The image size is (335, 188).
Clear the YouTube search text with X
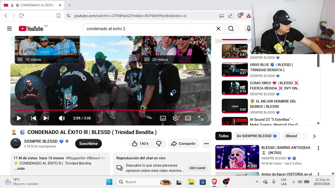[x=218, y=29]
